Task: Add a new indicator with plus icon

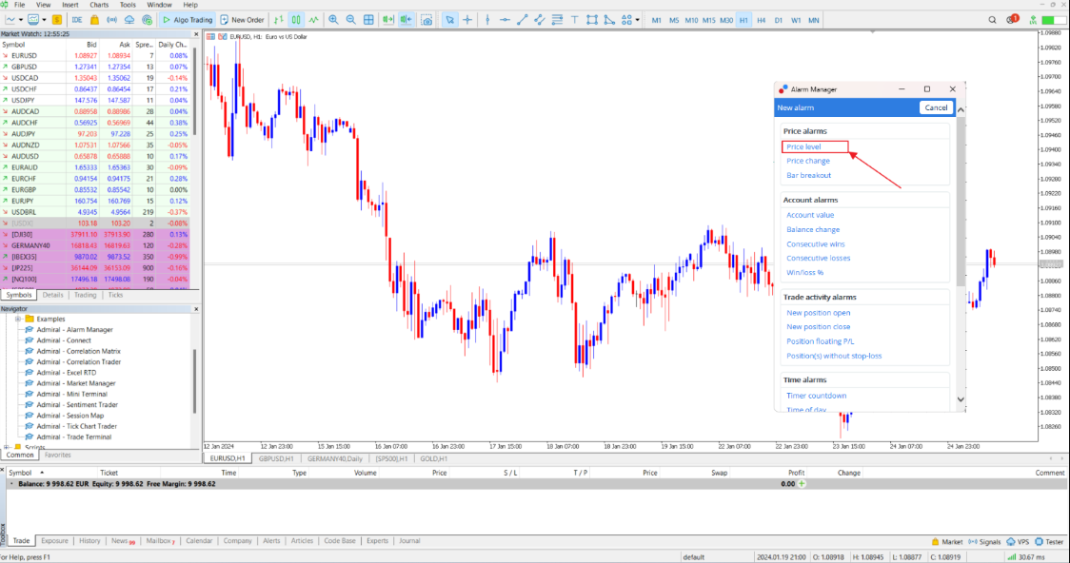Action: tap(147, 20)
